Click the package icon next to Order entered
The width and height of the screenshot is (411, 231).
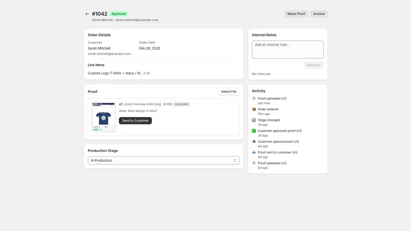pyautogui.click(x=254, y=109)
